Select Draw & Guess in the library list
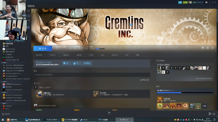The width and height of the screenshot is (218, 122). (x=10, y=49)
